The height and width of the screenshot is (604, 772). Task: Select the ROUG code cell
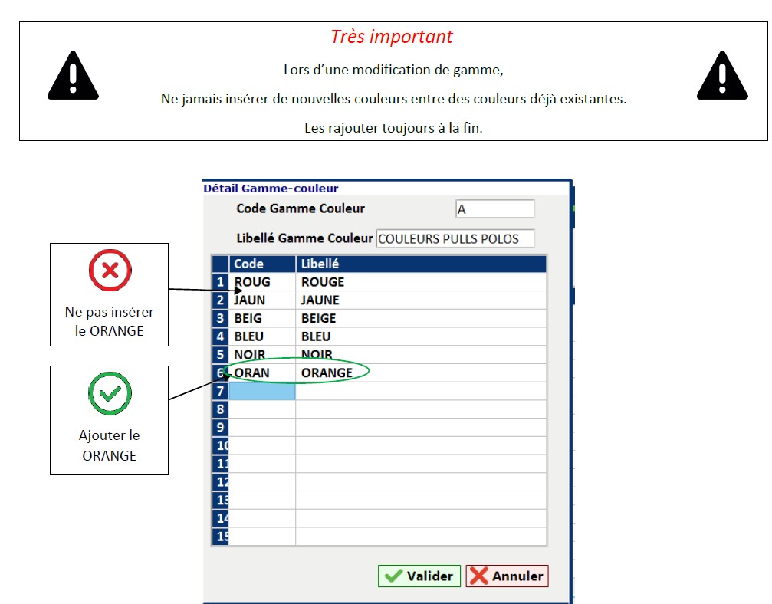tap(262, 282)
